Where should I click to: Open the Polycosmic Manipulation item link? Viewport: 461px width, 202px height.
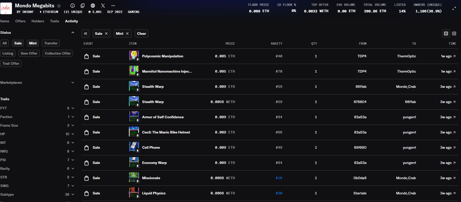click(x=163, y=56)
